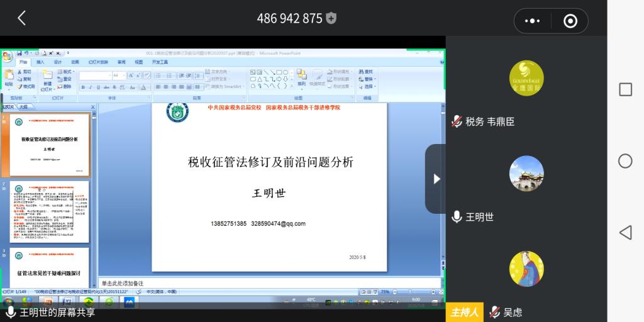644x322 pixels.
Task: Open the Slide Show (幻灯片放映) tab
Action: 98,62
